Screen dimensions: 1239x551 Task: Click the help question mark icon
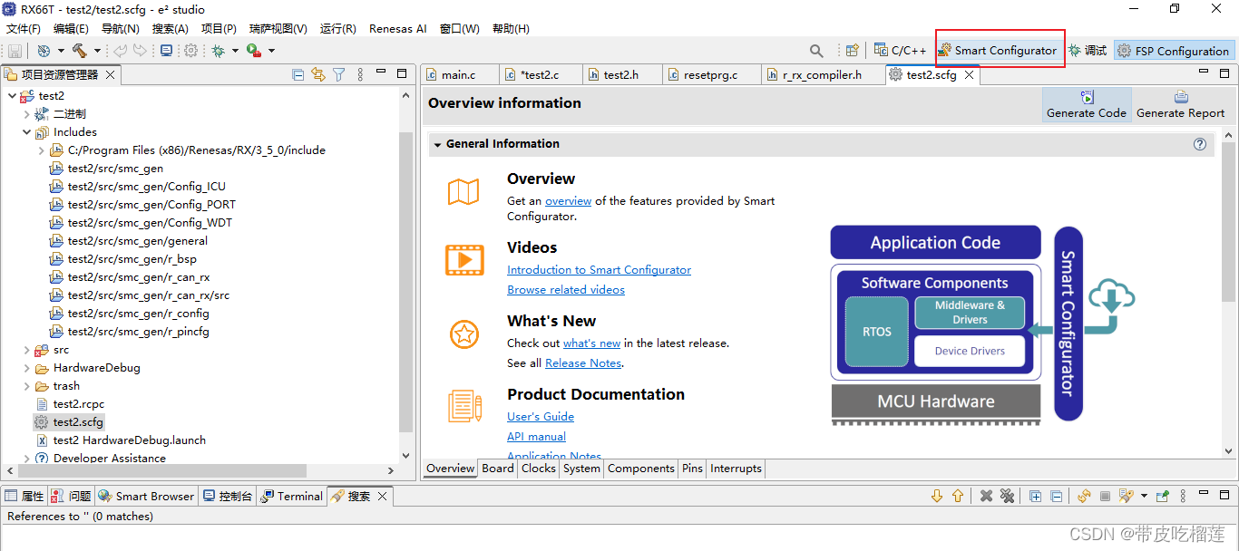[1200, 144]
